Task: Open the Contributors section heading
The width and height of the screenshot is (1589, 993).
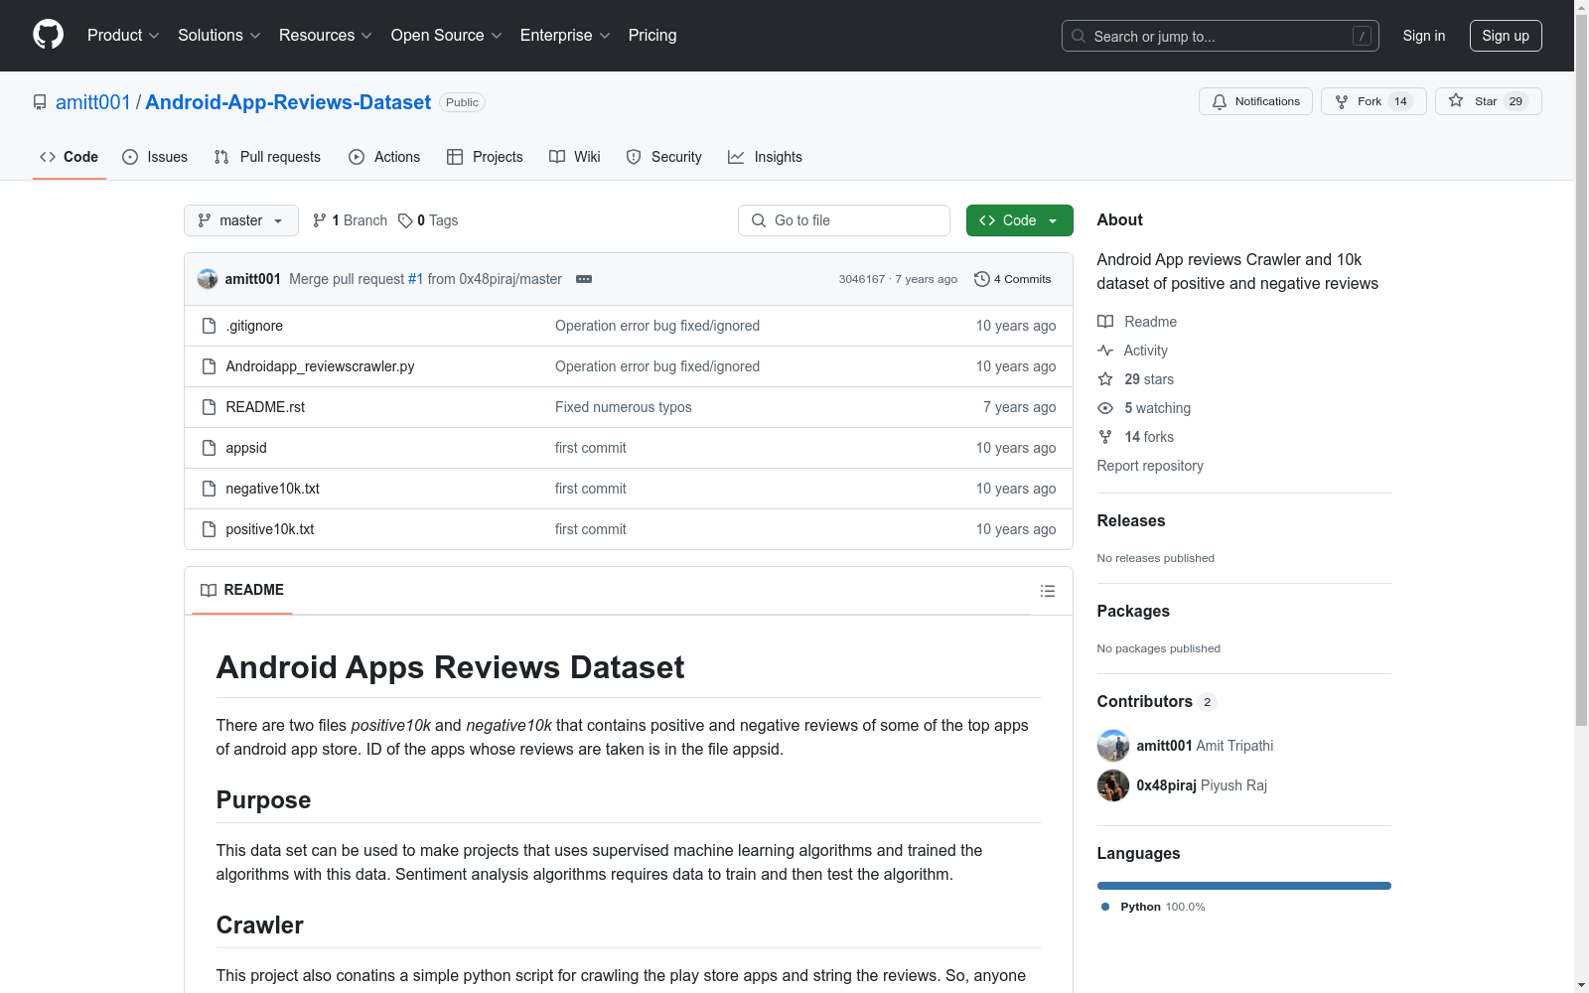Action: 1156,701
